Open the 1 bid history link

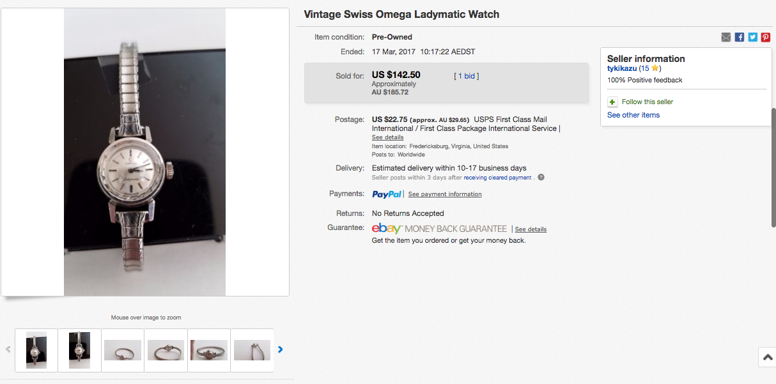pyautogui.click(x=466, y=76)
